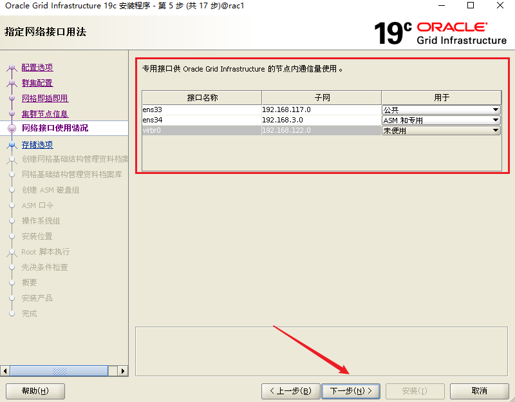515x402 pixels.
Task: Click the sidebar scroll left arrow
Action: coord(6,371)
